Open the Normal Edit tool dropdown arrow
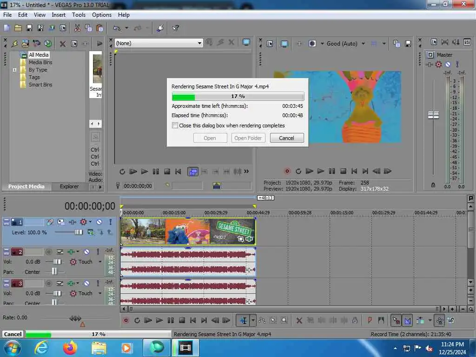 253,320
